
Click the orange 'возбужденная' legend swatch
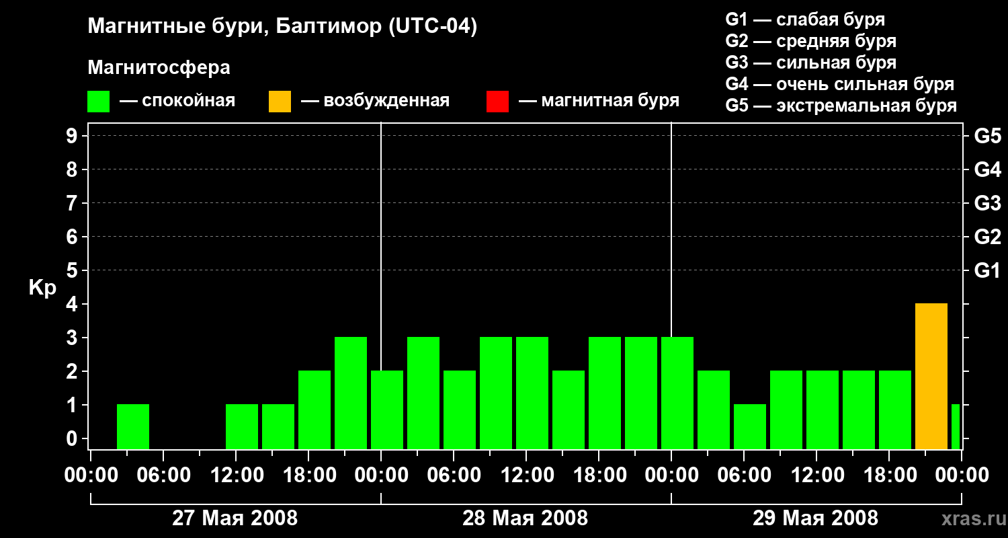tap(280, 102)
